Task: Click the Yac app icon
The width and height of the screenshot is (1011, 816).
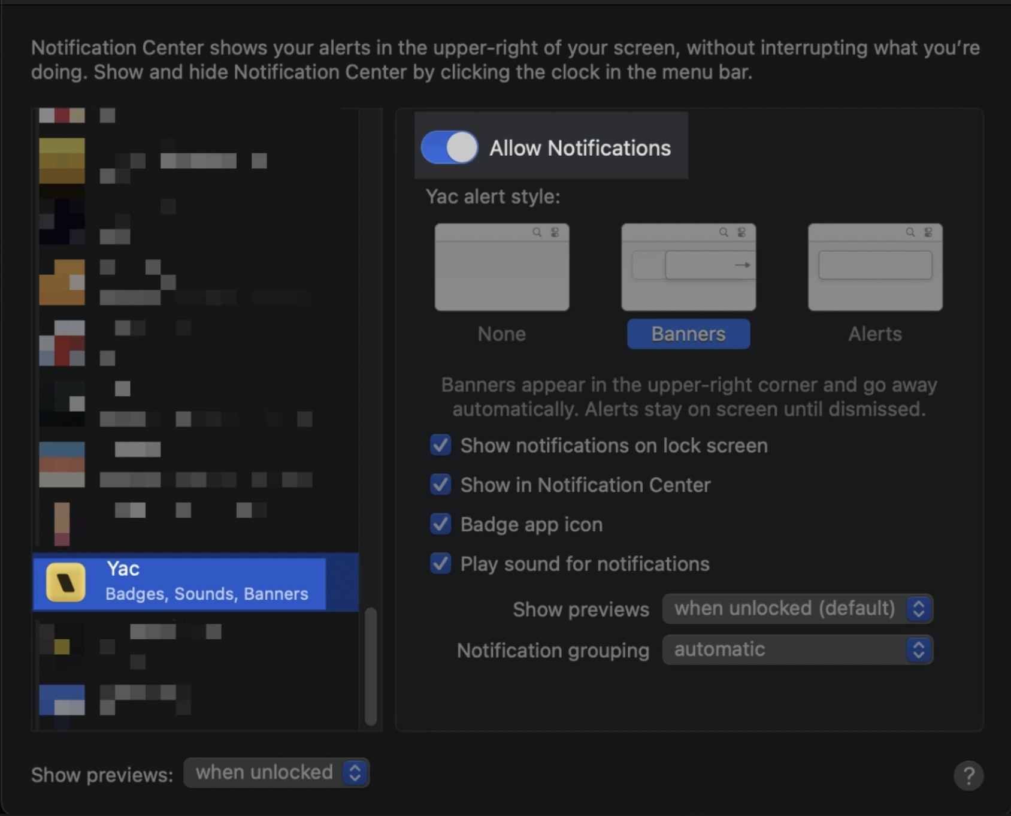Action: pos(66,582)
